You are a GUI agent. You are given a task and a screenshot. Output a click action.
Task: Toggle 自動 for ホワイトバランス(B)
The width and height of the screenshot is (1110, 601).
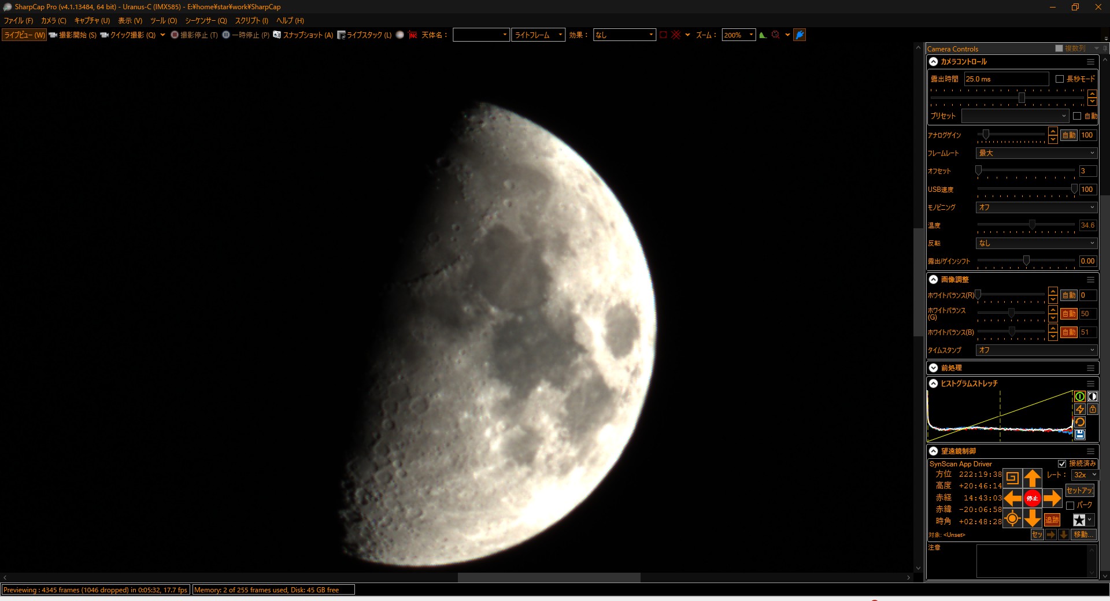click(1069, 332)
